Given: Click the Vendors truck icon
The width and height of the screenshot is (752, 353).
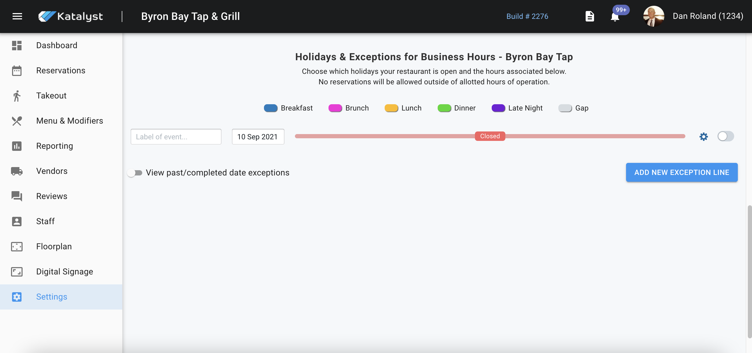Looking at the screenshot, I should (x=17, y=171).
